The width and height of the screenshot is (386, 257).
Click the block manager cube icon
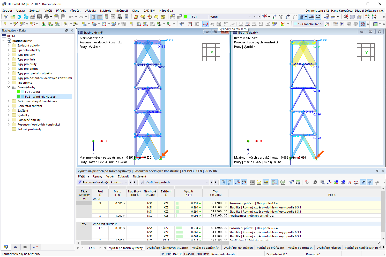point(26,17)
